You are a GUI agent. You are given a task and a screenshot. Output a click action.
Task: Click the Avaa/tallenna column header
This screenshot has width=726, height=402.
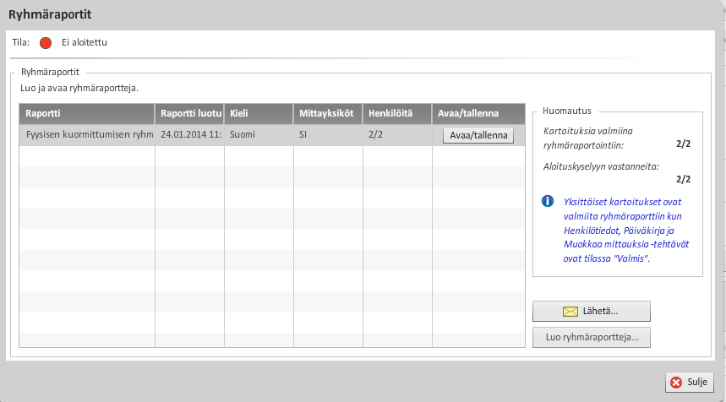click(478, 114)
